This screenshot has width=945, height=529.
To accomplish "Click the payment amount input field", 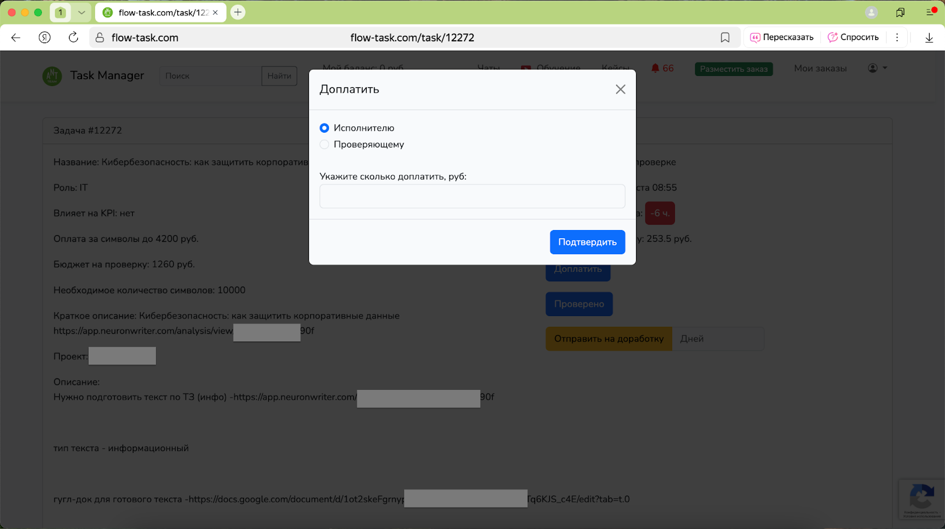I will (x=472, y=196).
